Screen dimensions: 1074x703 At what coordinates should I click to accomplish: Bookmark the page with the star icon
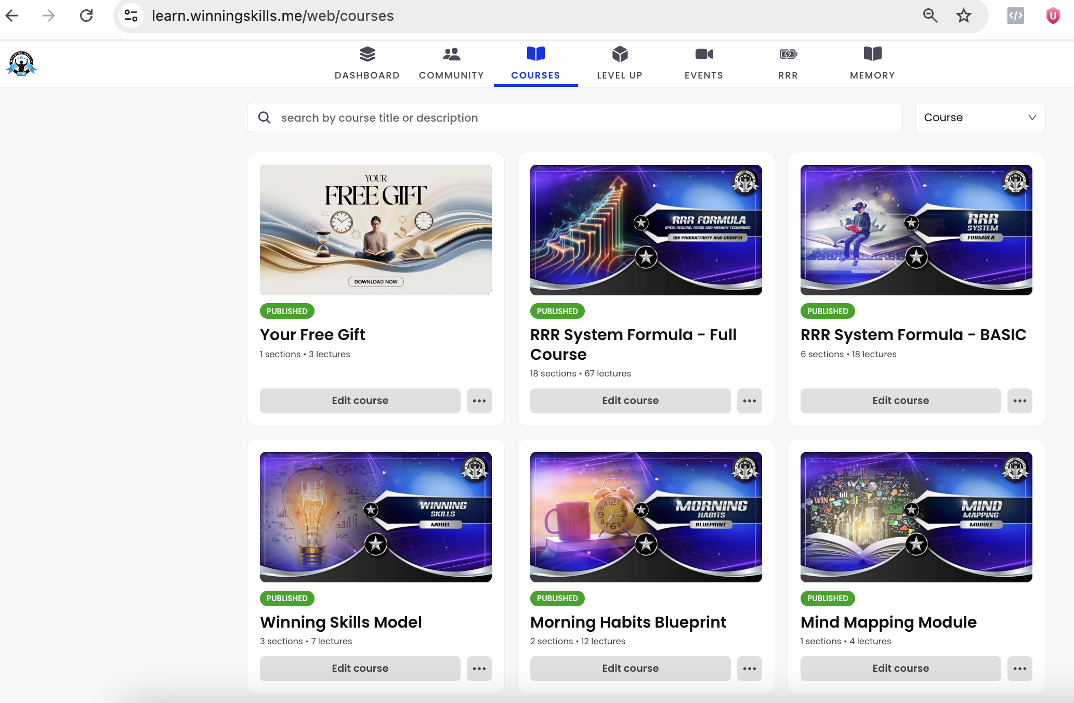click(x=963, y=16)
